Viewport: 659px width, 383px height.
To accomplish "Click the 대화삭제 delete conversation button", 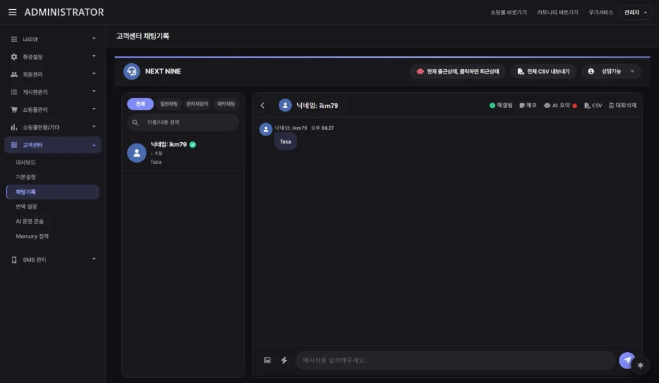I will pos(623,105).
